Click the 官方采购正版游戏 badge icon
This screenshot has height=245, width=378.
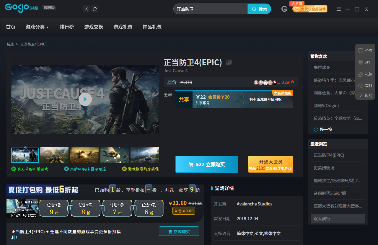tap(13, 169)
